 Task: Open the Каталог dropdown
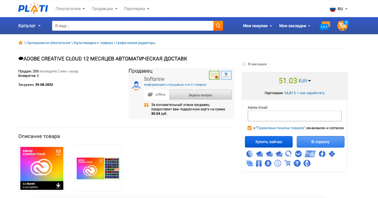pyautogui.click(x=30, y=26)
